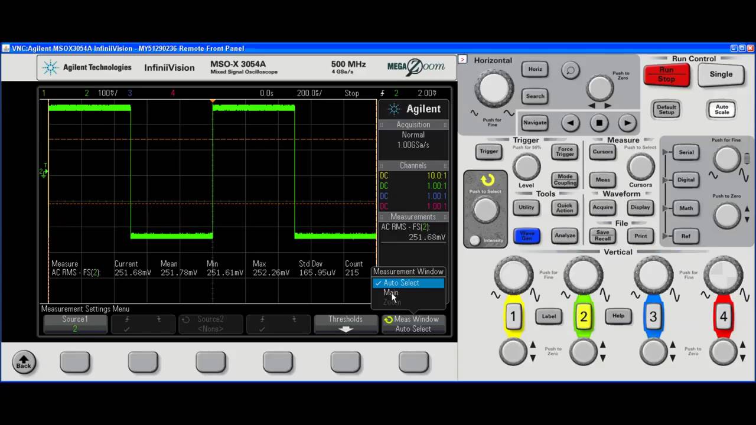This screenshot has height=425, width=756.
Task: Click channel 4 vertical position knob
Action: [x=723, y=352]
